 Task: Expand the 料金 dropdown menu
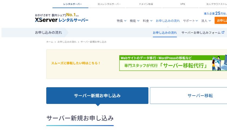[148, 21]
